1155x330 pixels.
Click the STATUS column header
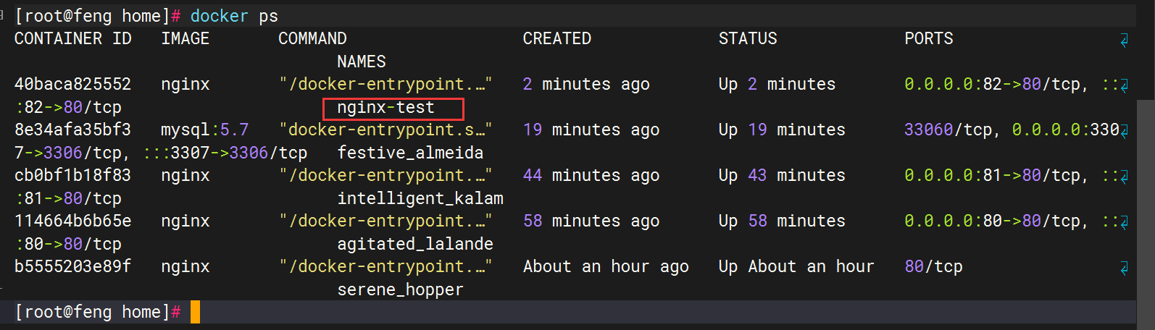pos(748,39)
